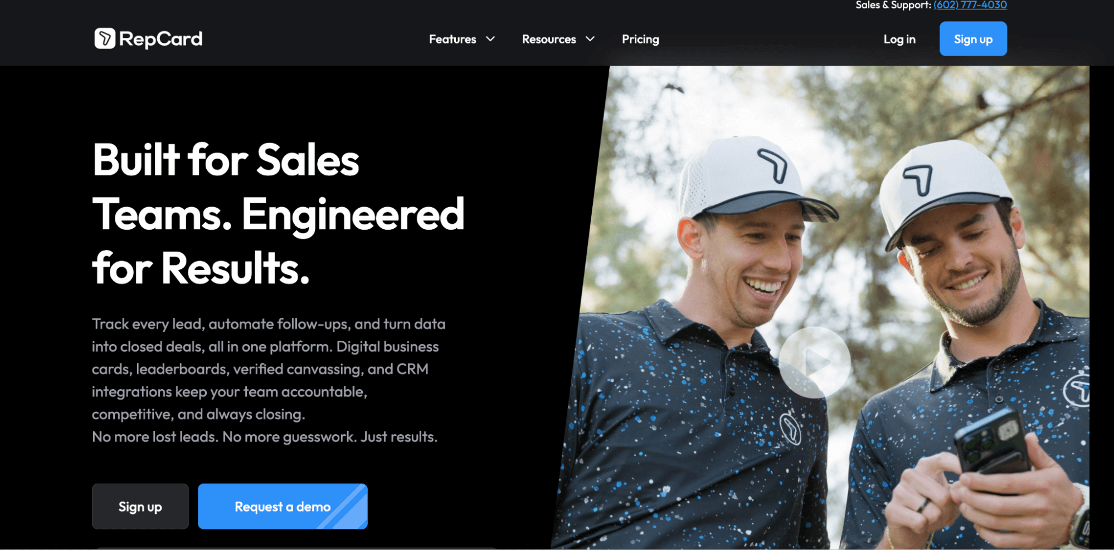The image size is (1114, 550).
Task: Play the hero video
Action: [x=815, y=362]
